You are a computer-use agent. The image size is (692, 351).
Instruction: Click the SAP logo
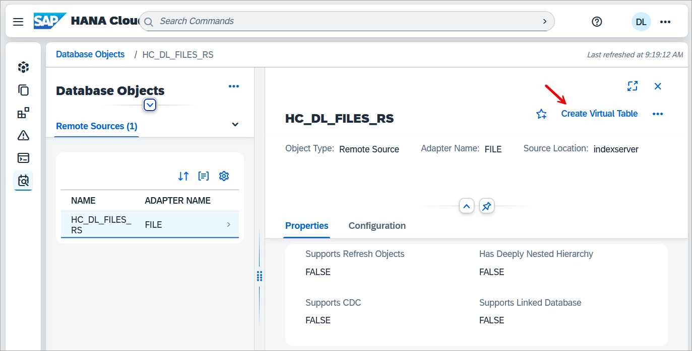pyautogui.click(x=50, y=21)
